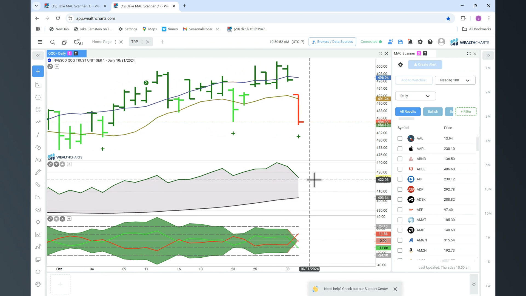
Task: Click the filter tabs horizontal scrollbar
Action: pos(406,119)
